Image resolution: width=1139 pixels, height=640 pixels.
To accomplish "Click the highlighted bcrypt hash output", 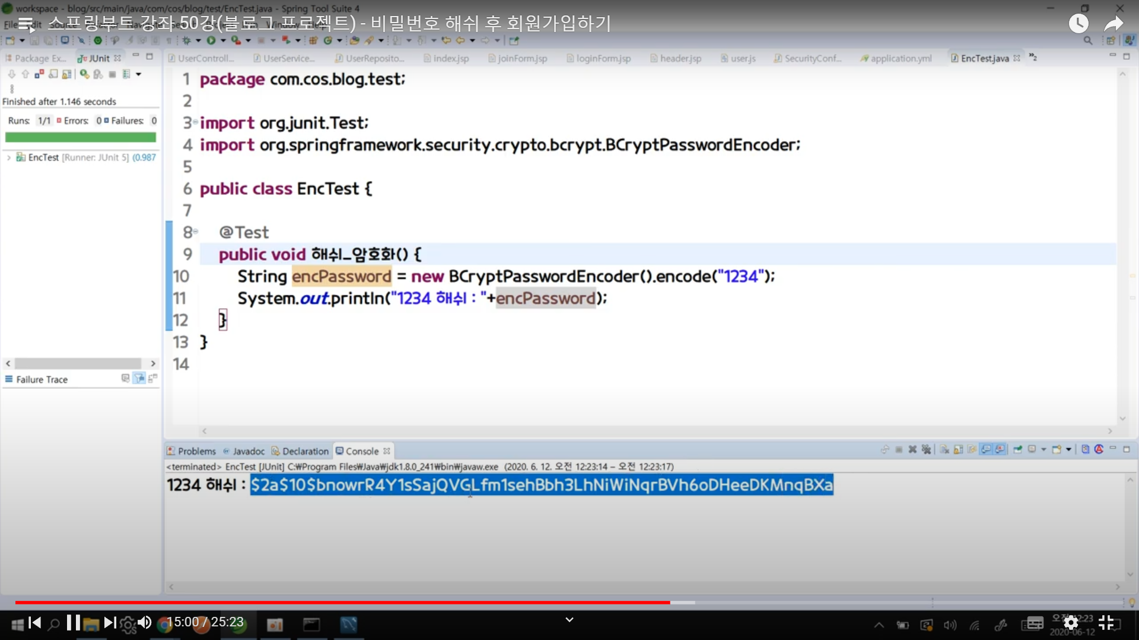I will tap(542, 485).
